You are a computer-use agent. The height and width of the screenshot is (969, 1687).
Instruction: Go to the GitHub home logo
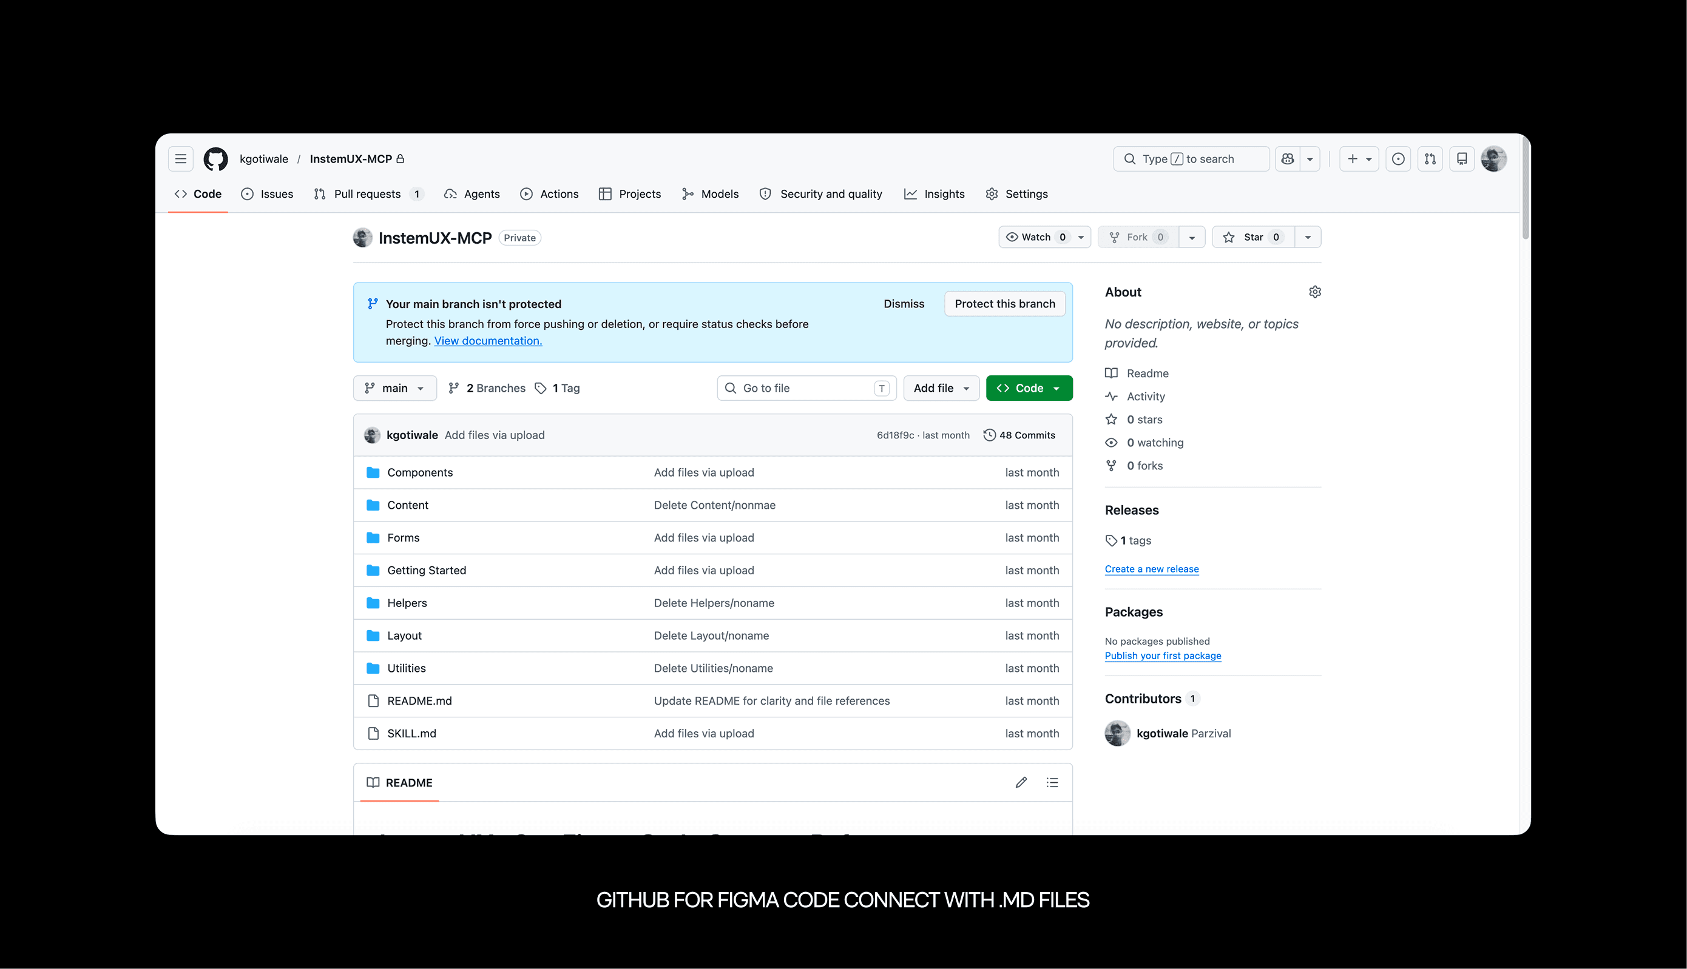216,159
